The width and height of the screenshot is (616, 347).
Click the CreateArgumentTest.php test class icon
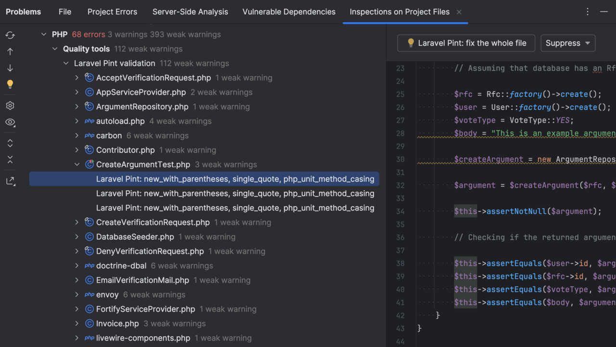pos(89,164)
